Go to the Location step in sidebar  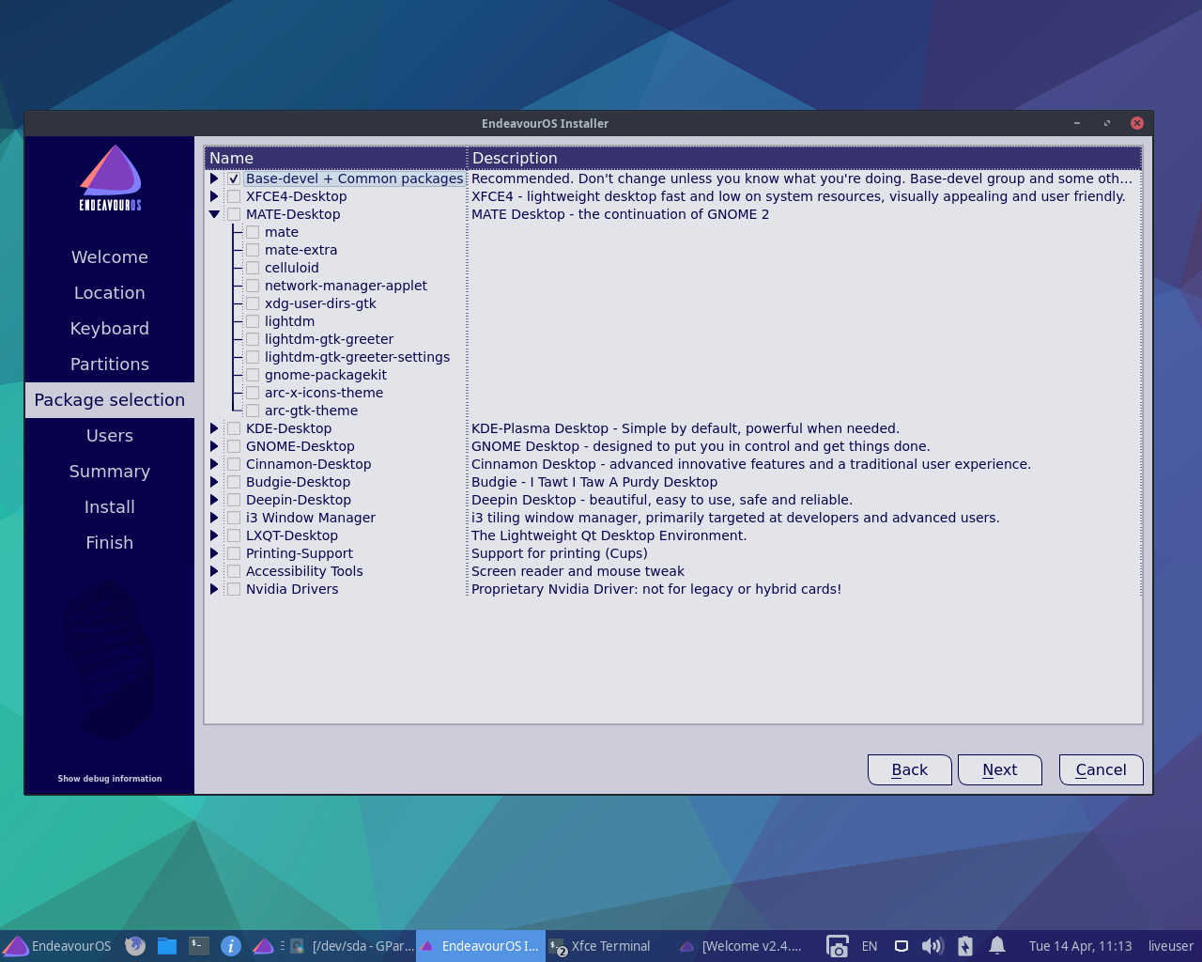pyautogui.click(x=110, y=293)
